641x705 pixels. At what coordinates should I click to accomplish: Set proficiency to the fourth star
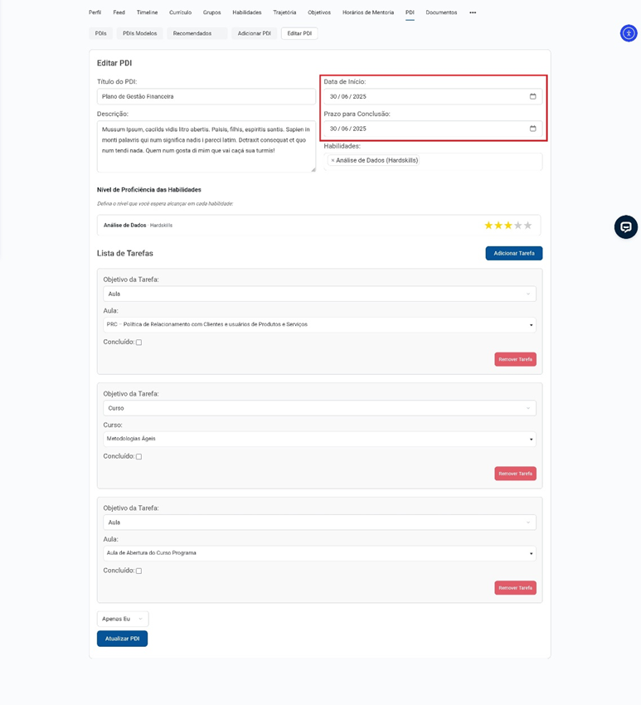pyautogui.click(x=518, y=226)
